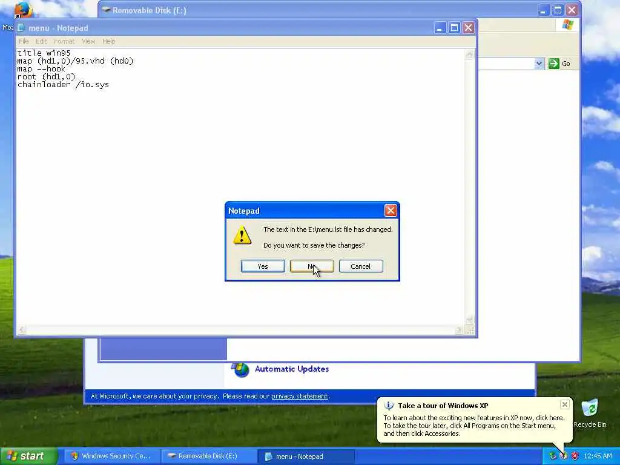The height and width of the screenshot is (465, 620).
Task: Cancel the Notepad save prompt
Action: point(361,266)
